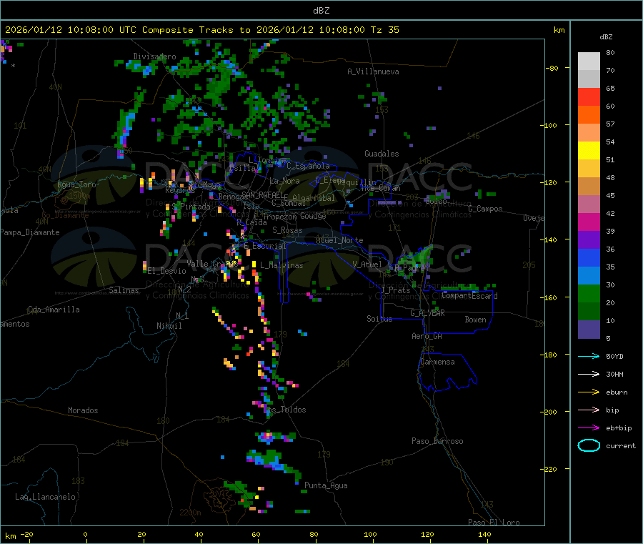Screen dimensions: 643x544
Task: Click the 'Paso_El_Loro' map label
Action: click(x=494, y=523)
